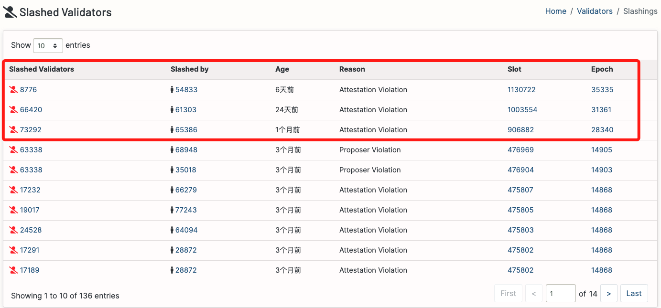Open slot 1130722 link
The width and height of the screenshot is (661, 308).
point(521,90)
